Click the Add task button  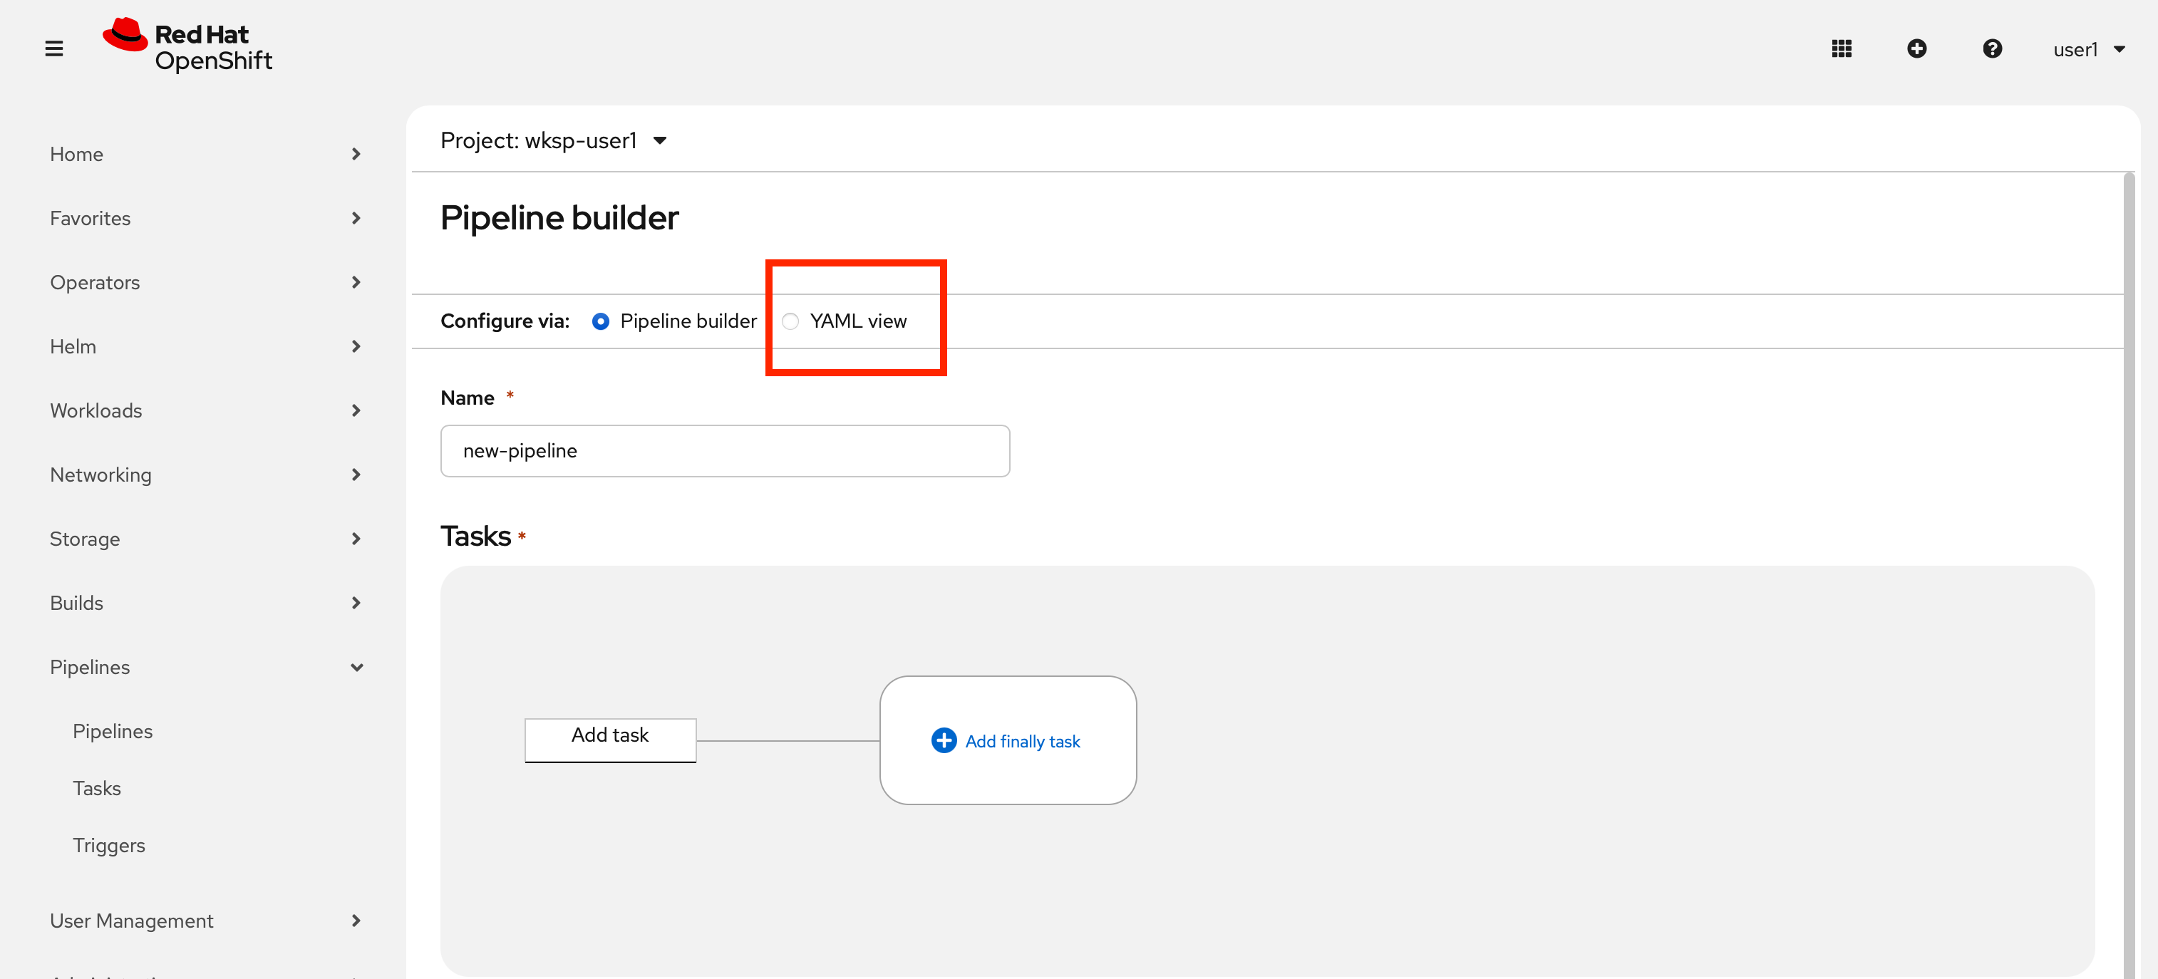pyautogui.click(x=610, y=739)
